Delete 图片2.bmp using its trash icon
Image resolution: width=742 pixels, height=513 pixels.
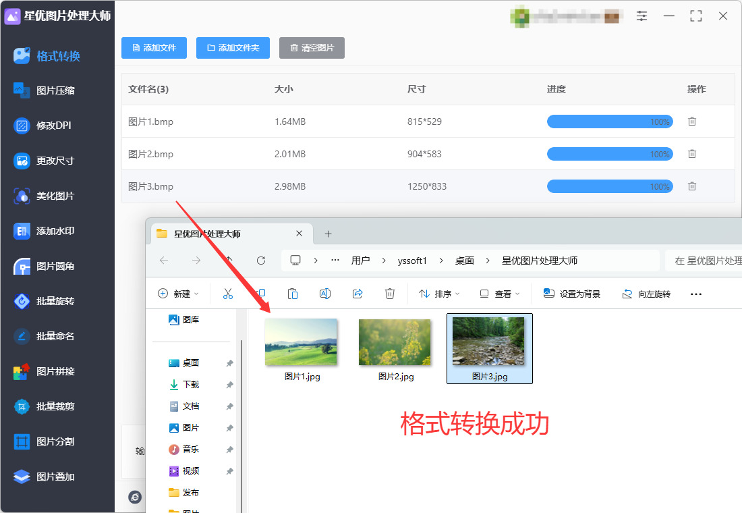click(x=692, y=153)
